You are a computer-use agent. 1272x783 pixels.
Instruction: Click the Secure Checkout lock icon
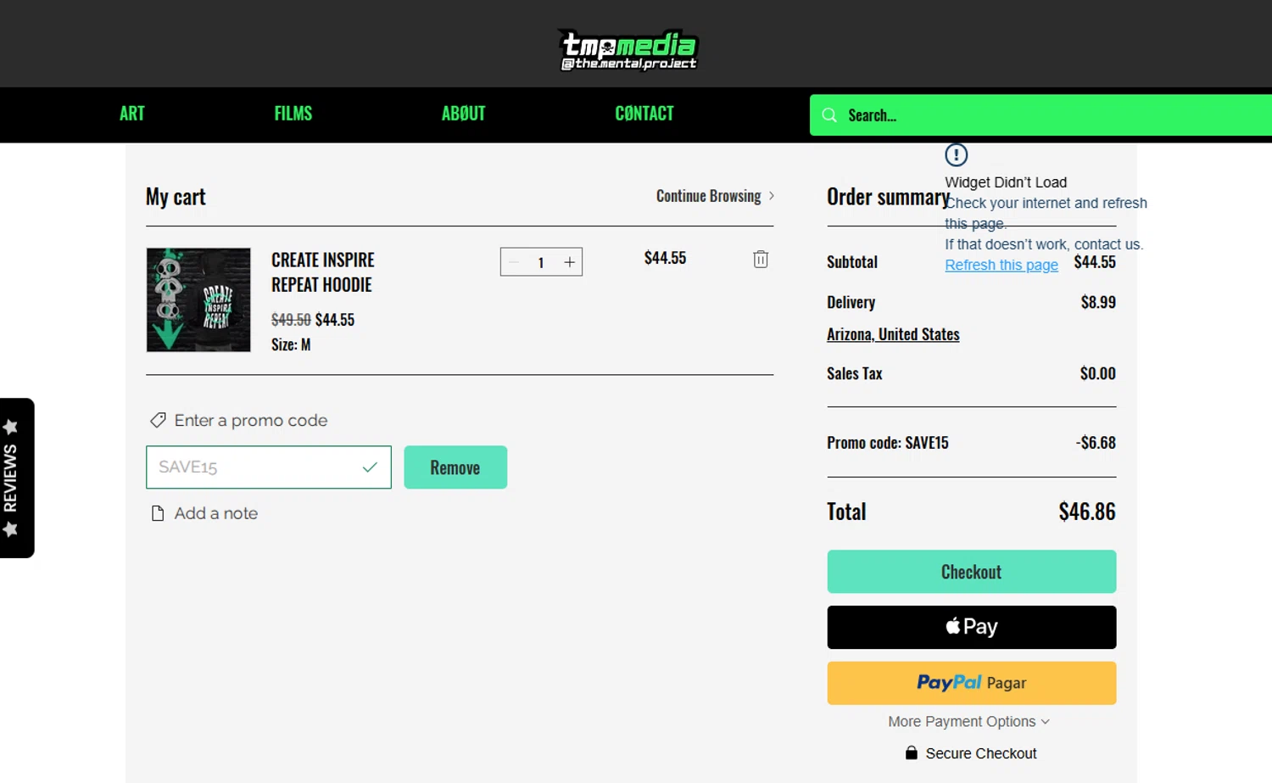[912, 752]
